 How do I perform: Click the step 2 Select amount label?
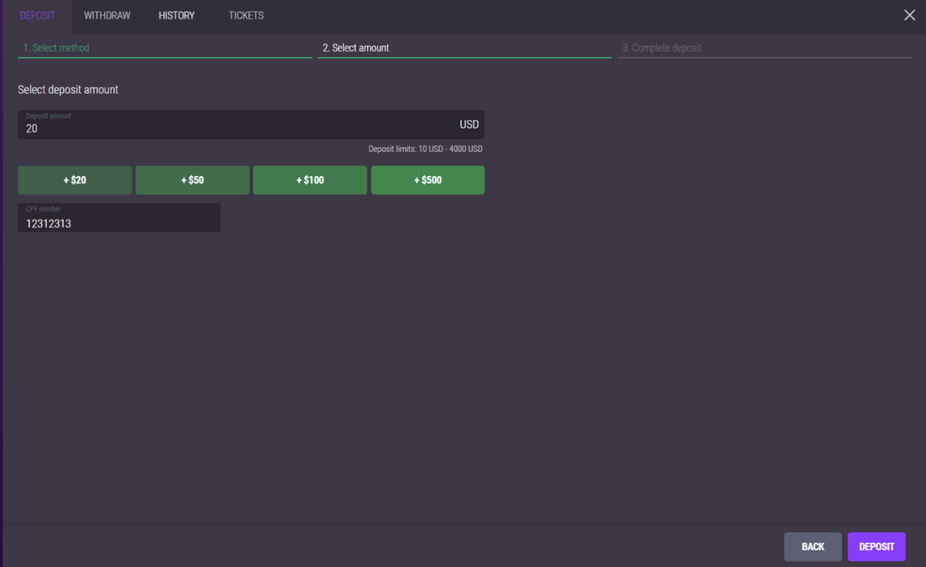[356, 48]
